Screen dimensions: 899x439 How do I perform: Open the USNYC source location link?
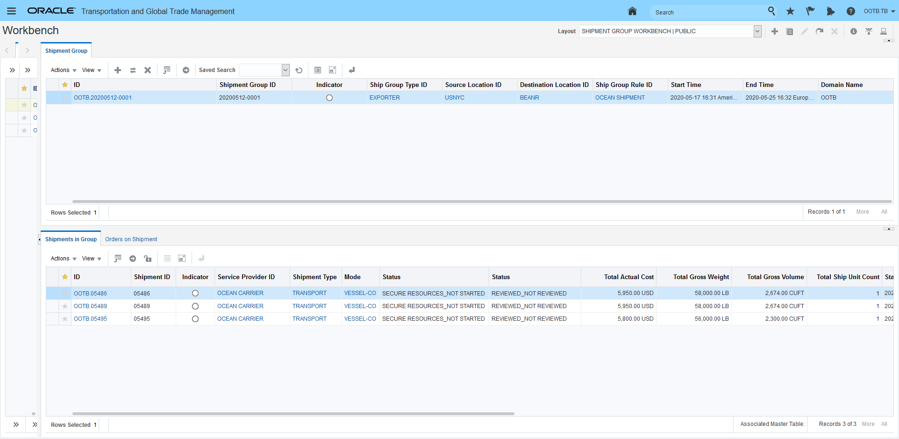[x=454, y=98]
